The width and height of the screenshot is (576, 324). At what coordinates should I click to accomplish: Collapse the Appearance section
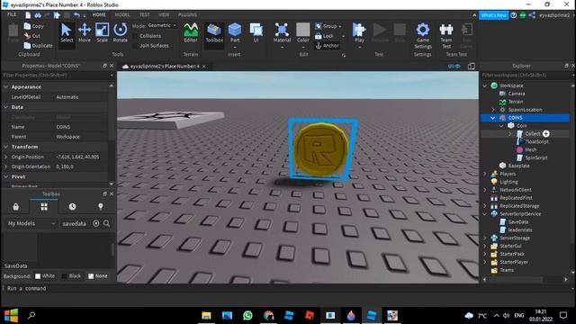coord(6,87)
